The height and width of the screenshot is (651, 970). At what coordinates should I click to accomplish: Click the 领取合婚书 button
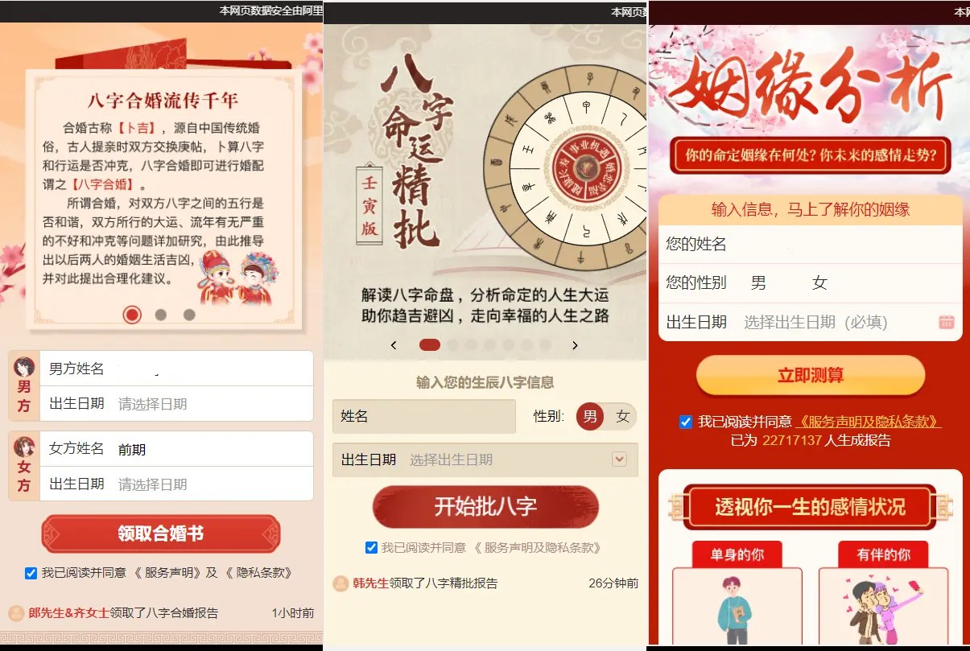[x=160, y=534]
